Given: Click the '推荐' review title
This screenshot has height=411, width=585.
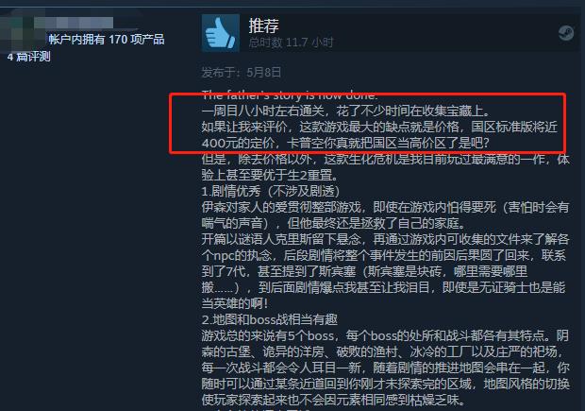Looking at the screenshot, I should [264, 26].
